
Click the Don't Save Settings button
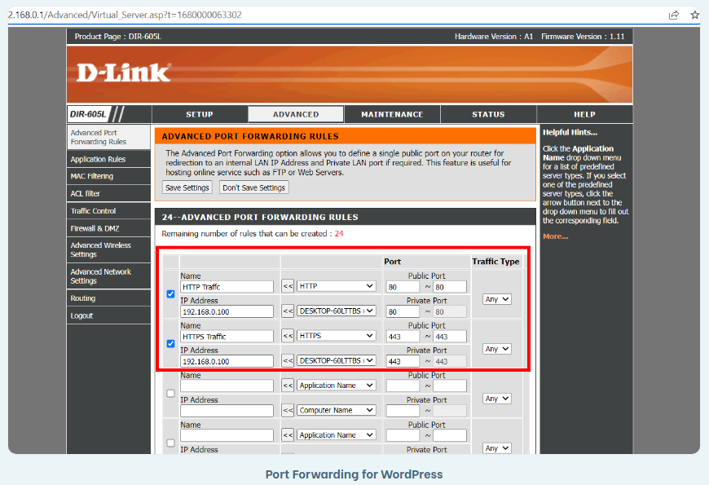pos(253,187)
